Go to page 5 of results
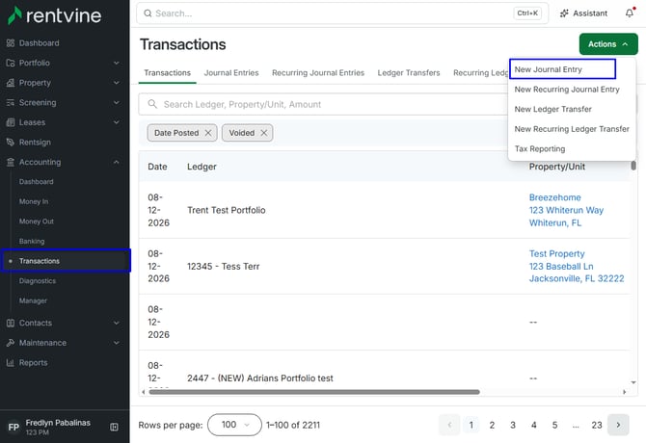The image size is (646, 443). coord(554,425)
